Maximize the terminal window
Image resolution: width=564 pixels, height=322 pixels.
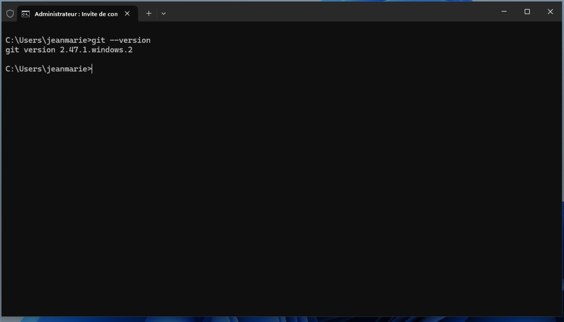coord(527,12)
